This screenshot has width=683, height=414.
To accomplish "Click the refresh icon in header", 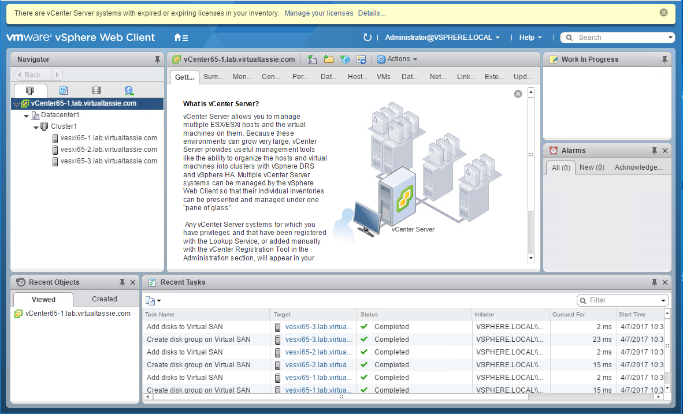I will [367, 38].
